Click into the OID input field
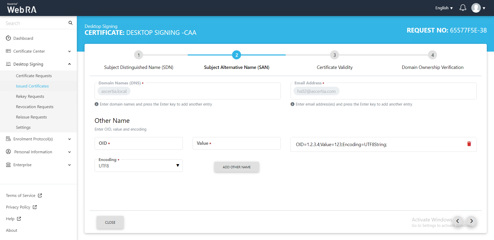The height and width of the screenshot is (240, 494). (x=139, y=143)
